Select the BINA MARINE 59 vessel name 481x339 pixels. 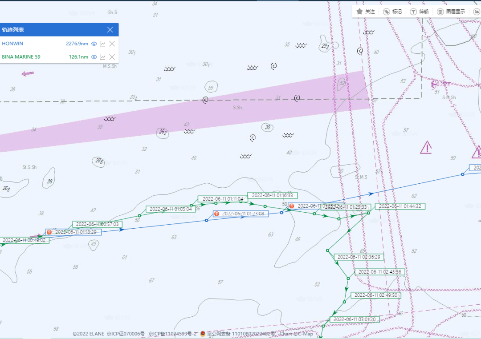point(21,57)
